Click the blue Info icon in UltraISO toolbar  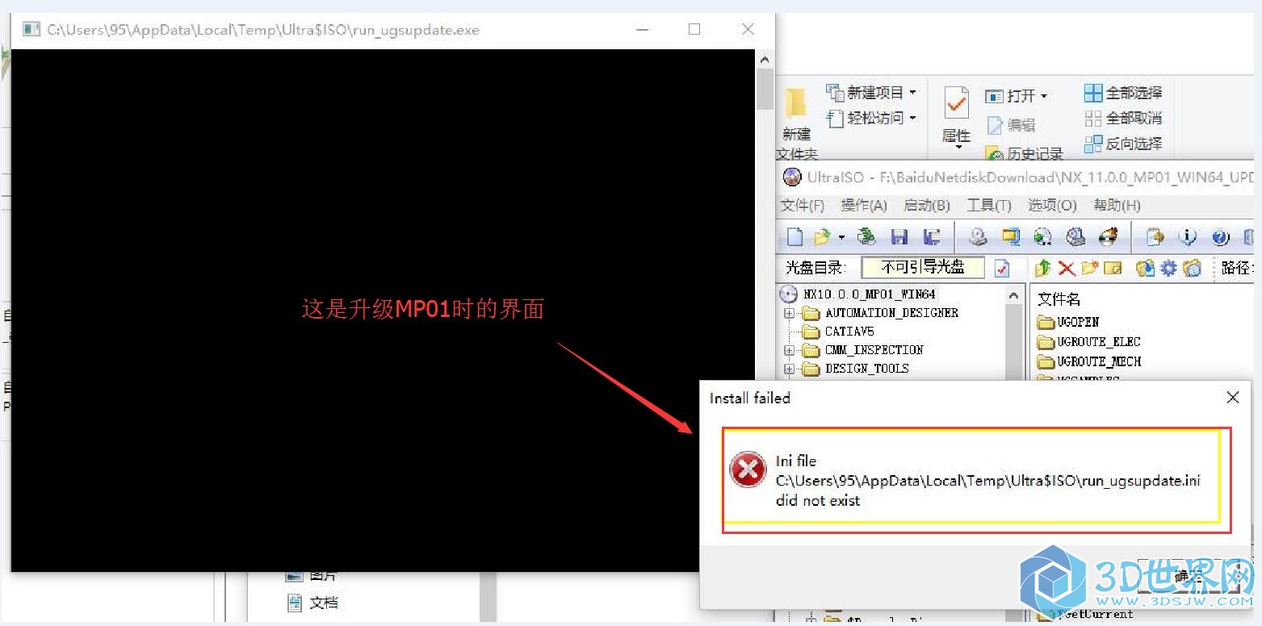click(1188, 237)
